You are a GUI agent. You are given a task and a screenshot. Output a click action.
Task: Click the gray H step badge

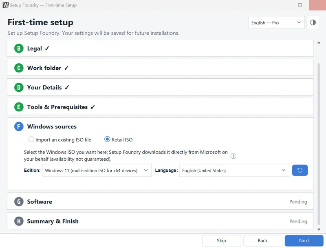[19, 221]
